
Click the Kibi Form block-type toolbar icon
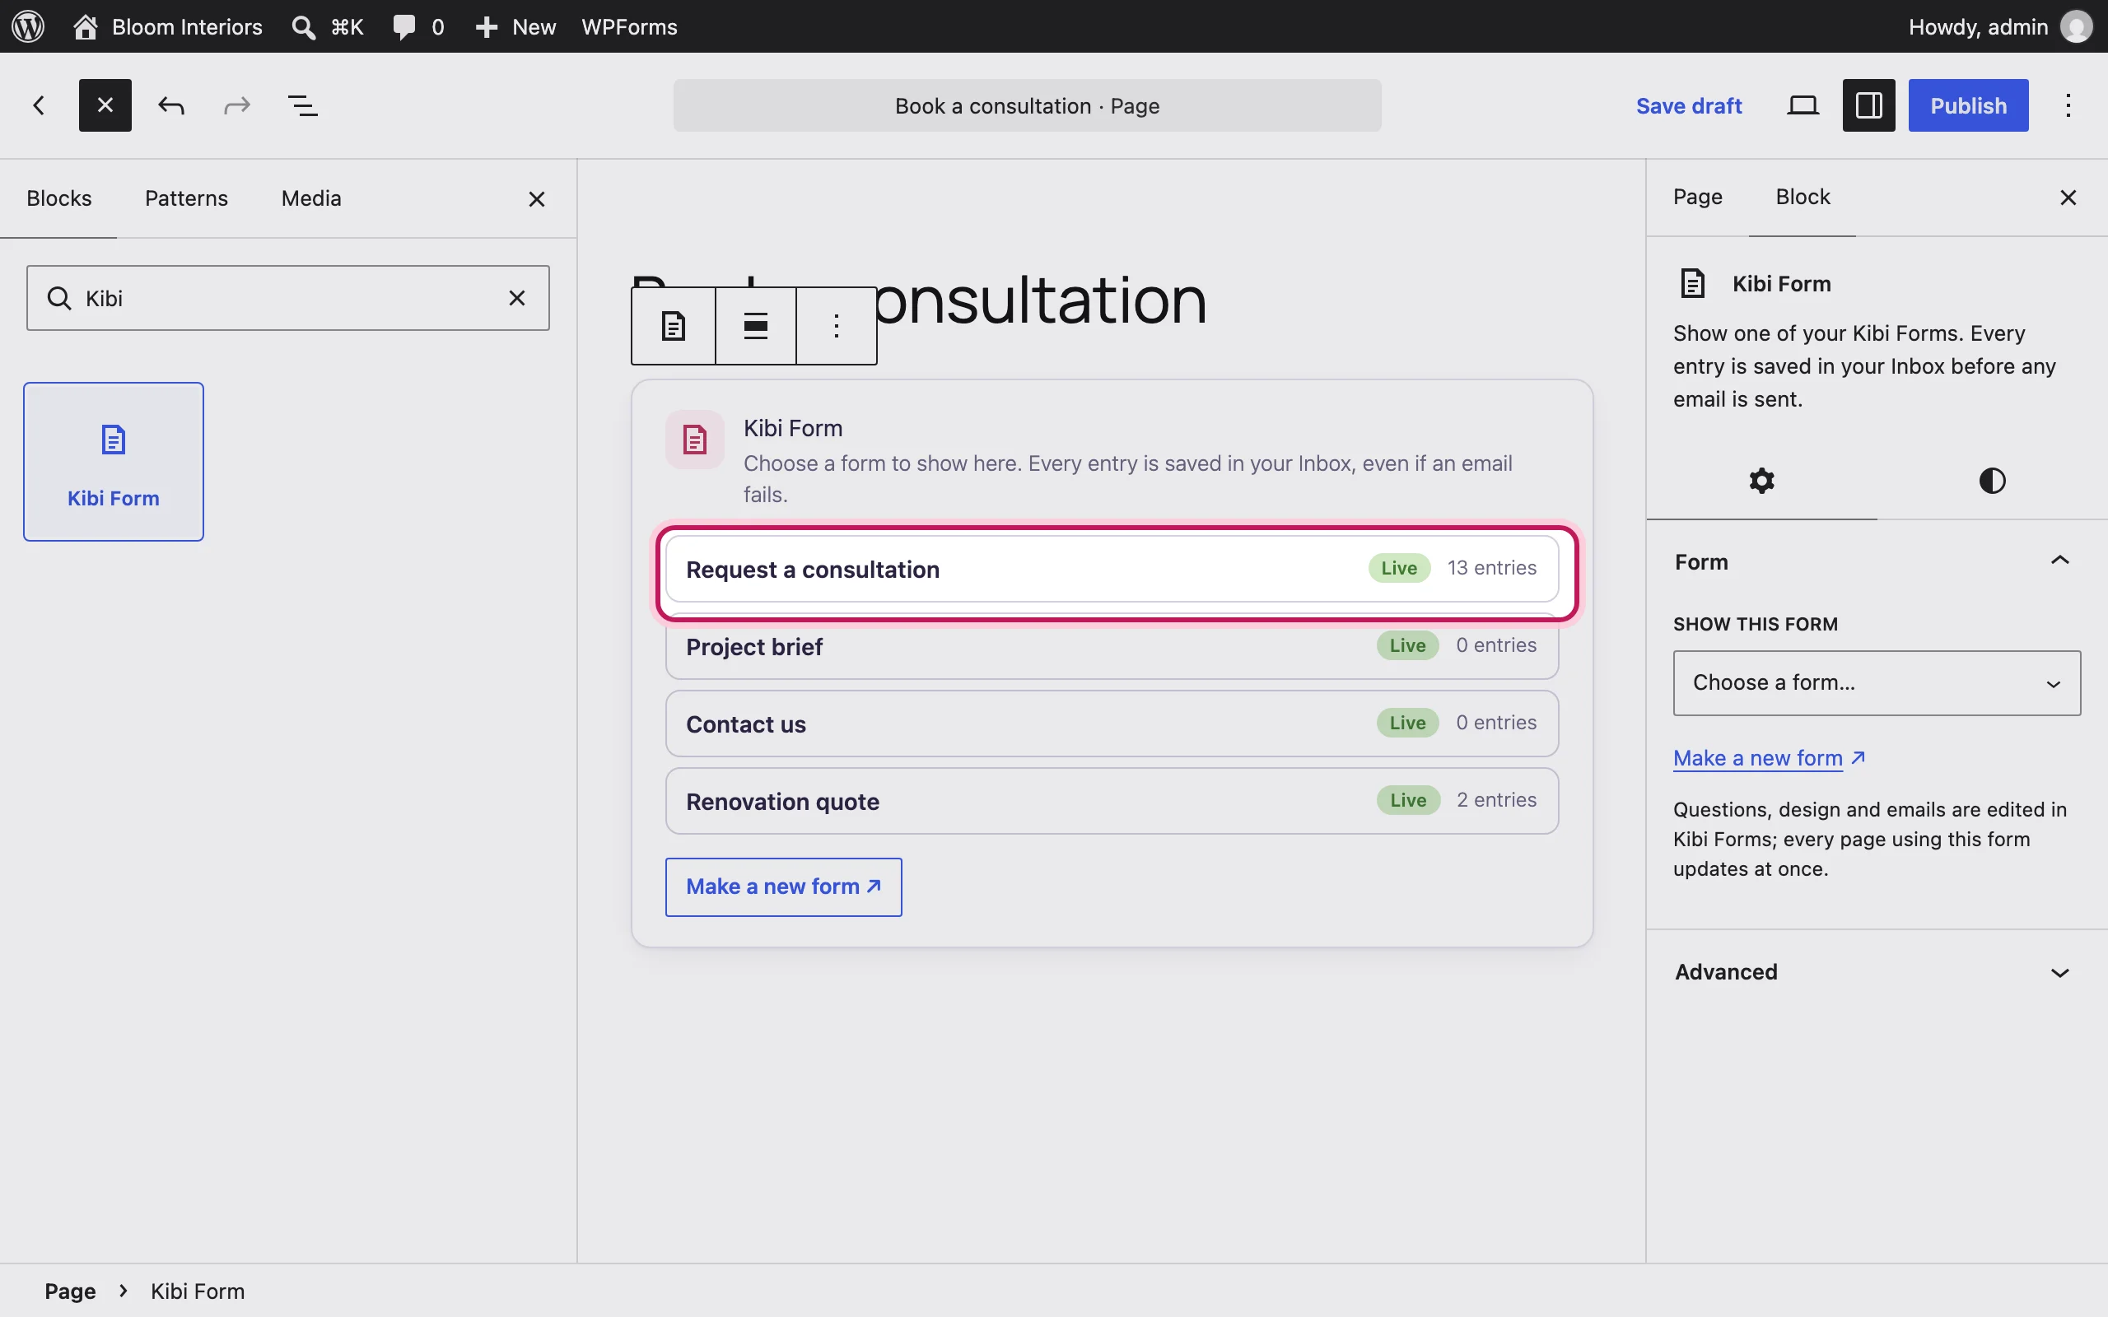point(674,326)
